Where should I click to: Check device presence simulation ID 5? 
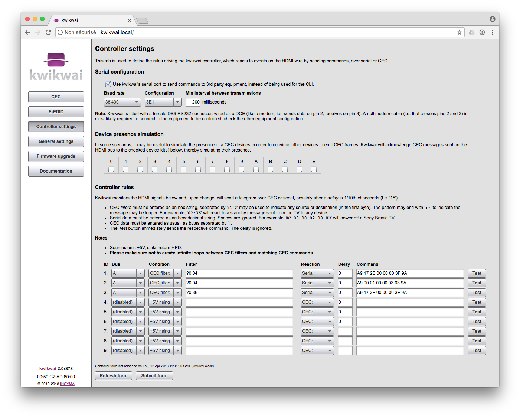coord(184,169)
